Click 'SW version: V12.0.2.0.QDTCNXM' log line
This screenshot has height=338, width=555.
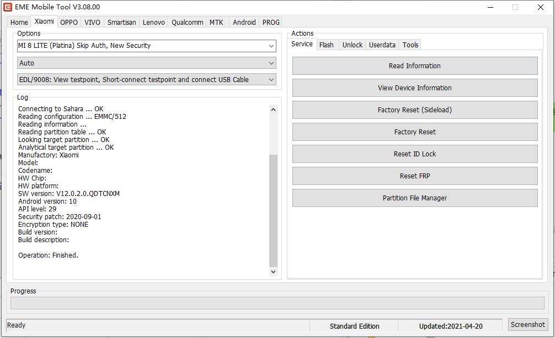pos(69,194)
